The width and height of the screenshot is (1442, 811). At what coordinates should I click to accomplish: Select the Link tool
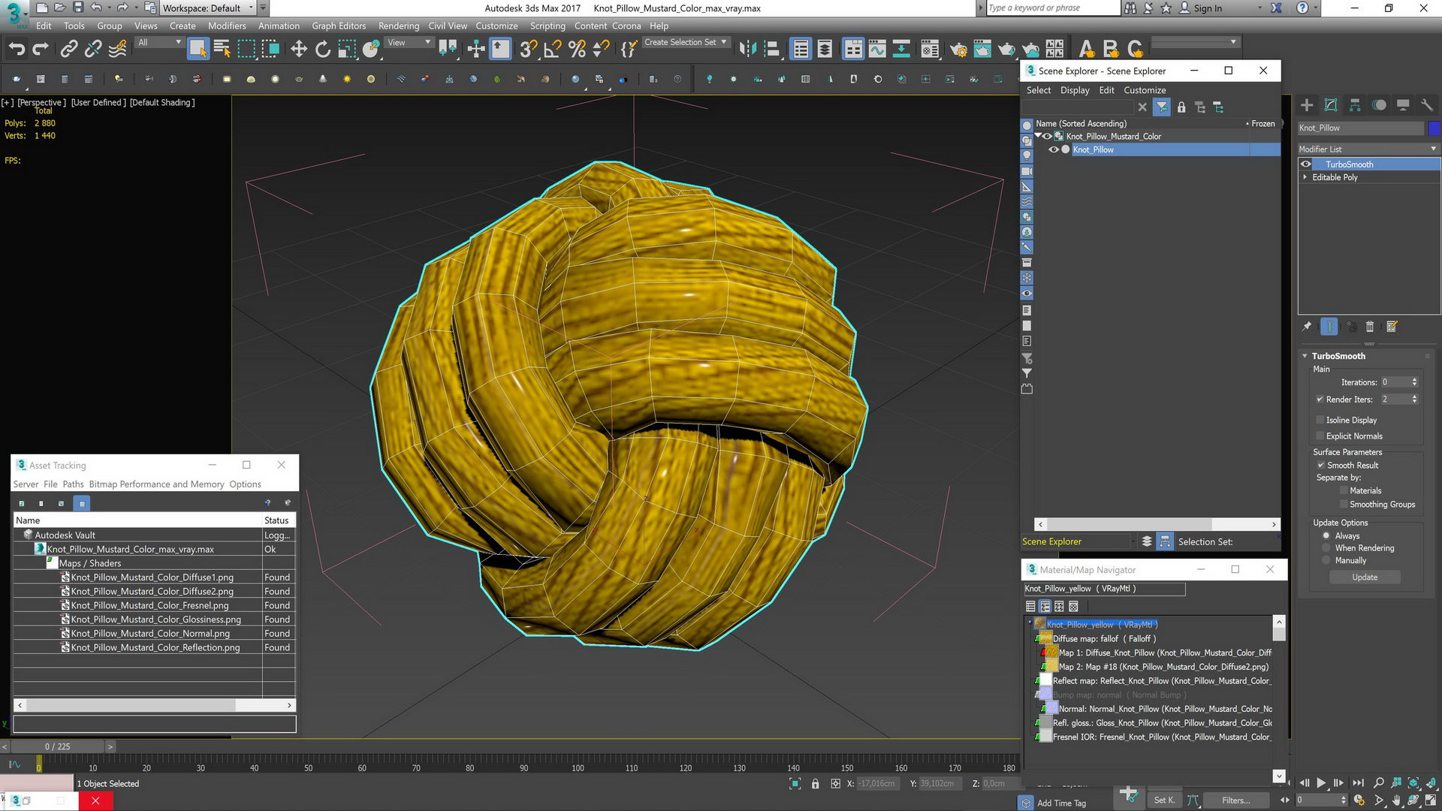pyautogui.click(x=68, y=50)
